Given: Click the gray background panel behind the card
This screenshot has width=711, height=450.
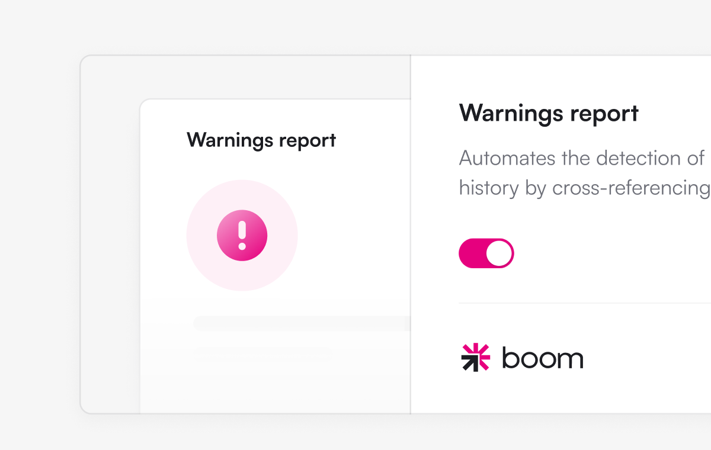Looking at the screenshot, I should coord(110,237).
